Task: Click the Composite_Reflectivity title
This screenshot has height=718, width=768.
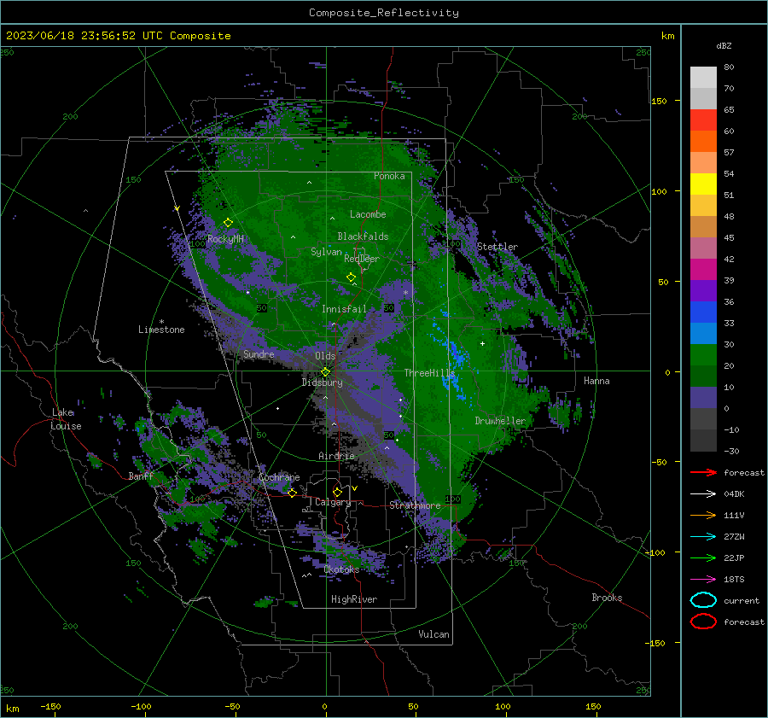Action: (x=383, y=13)
